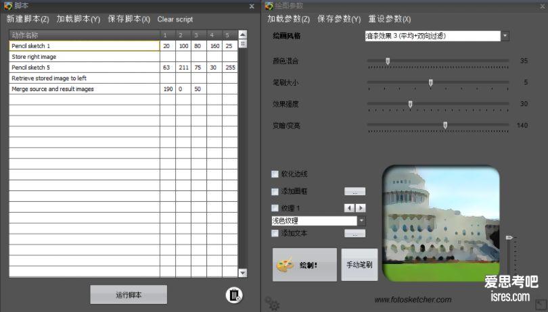Open www.fotosketcher.com link
Image resolution: width=548 pixels, height=312 pixels.
(x=413, y=299)
